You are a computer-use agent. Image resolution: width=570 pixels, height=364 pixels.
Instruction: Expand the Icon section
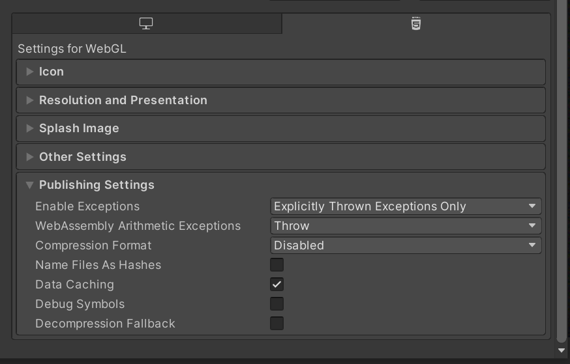pyautogui.click(x=280, y=72)
